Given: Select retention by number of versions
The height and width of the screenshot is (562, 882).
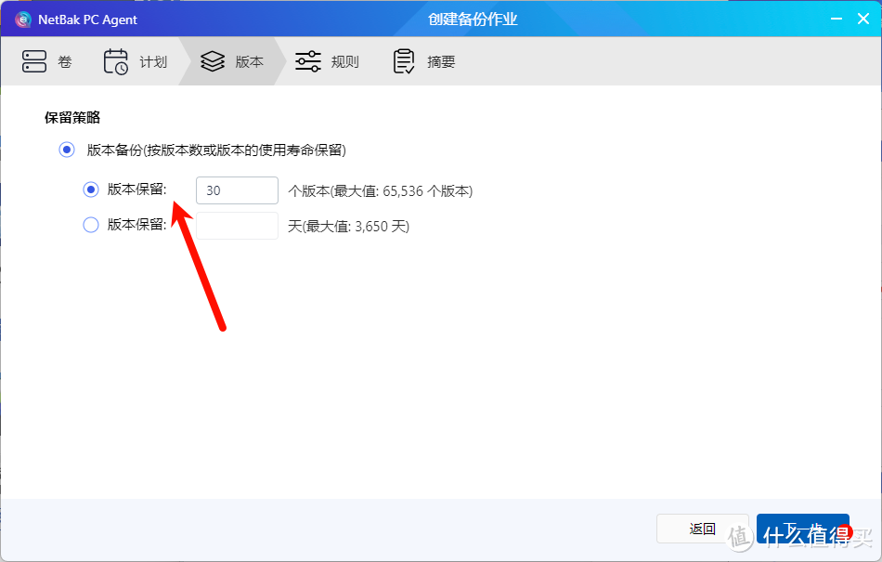Looking at the screenshot, I should point(90,190).
